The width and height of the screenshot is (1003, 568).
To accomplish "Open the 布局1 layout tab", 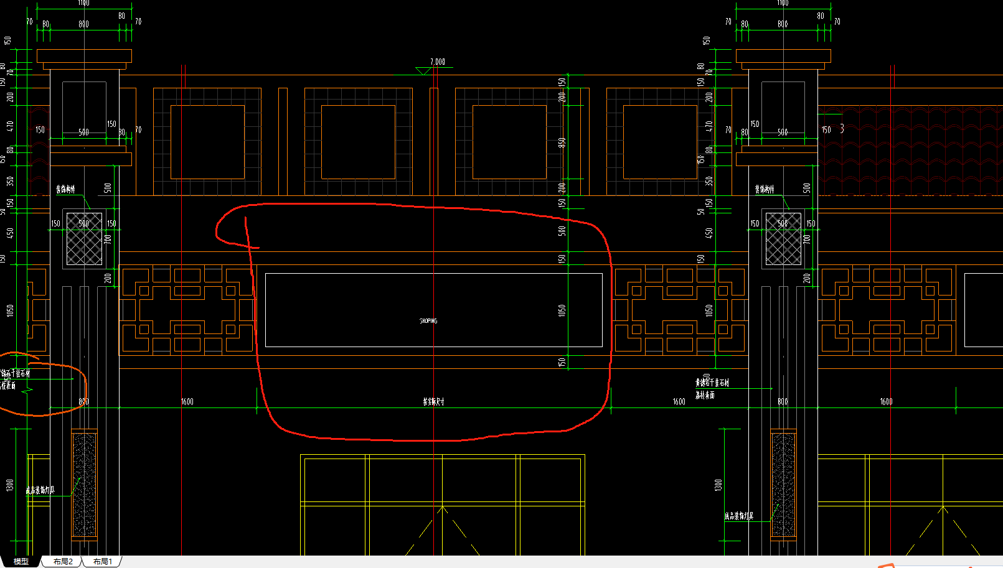I will [x=103, y=561].
